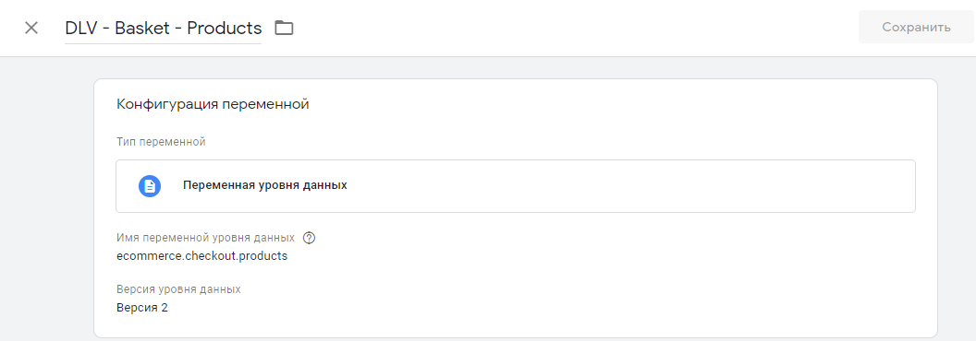Click the gray background left of the card
976x341 pixels.
[47, 199]
